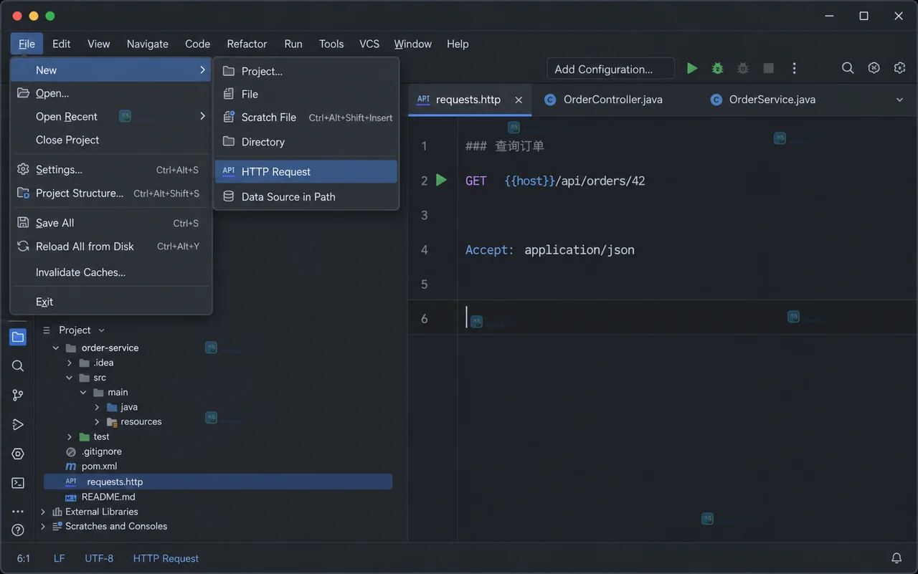Screen dimensions: 918x574
Task: Open the Refactor menu
Action: click(x=247, y=44)
